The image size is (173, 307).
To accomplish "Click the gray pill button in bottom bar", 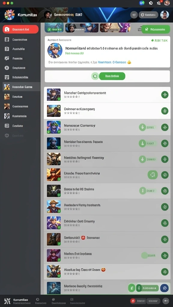I will 153,301.
